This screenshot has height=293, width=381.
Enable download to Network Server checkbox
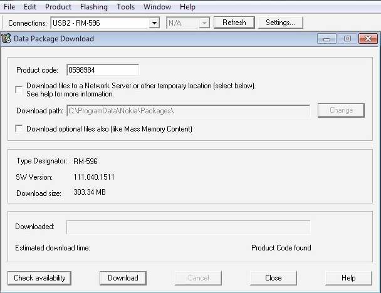19,90
